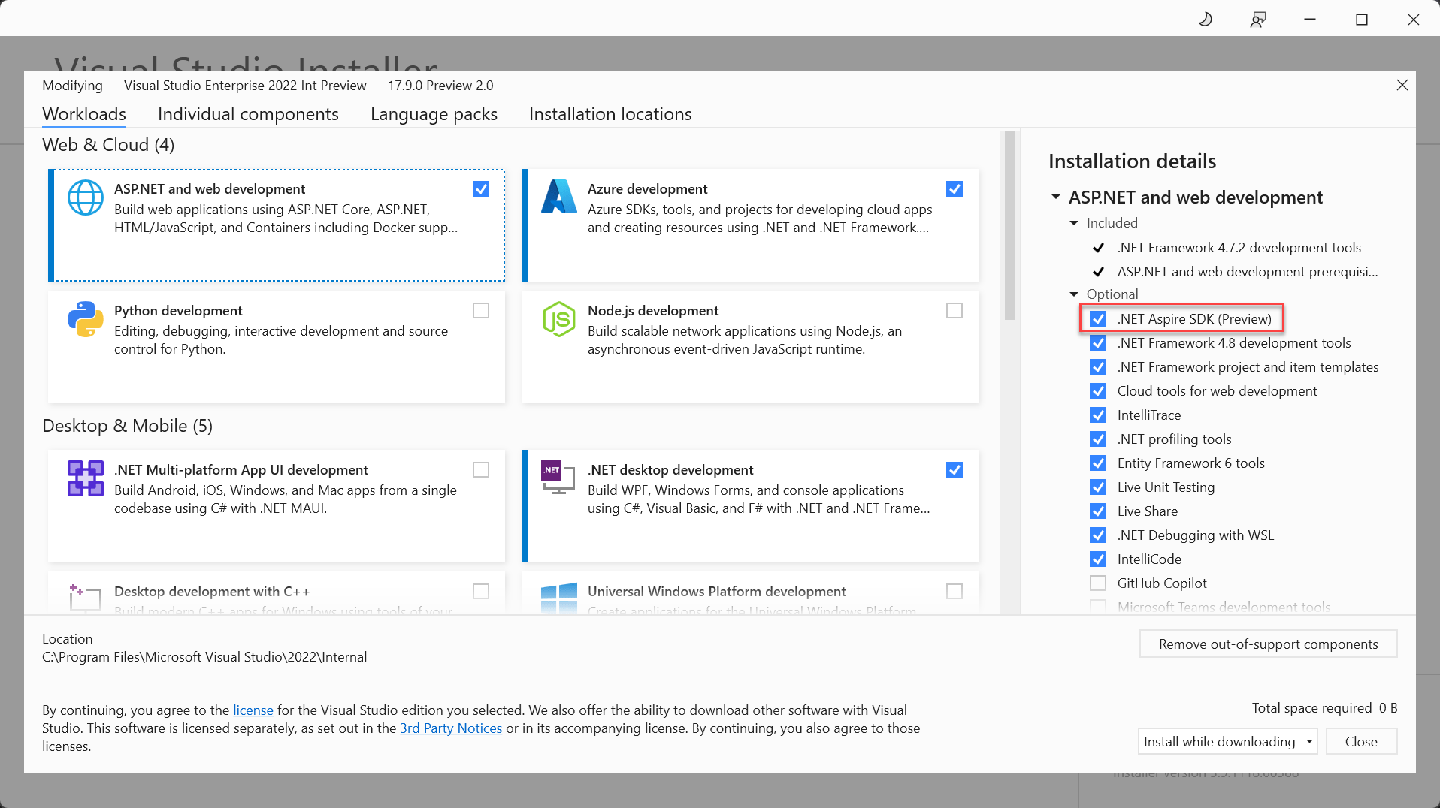
Task: Click the Azure development logo icon
Action: (x=559, y=197)
